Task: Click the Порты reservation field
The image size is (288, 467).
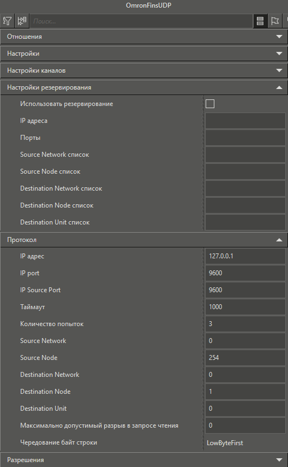Action: [245, 138]
